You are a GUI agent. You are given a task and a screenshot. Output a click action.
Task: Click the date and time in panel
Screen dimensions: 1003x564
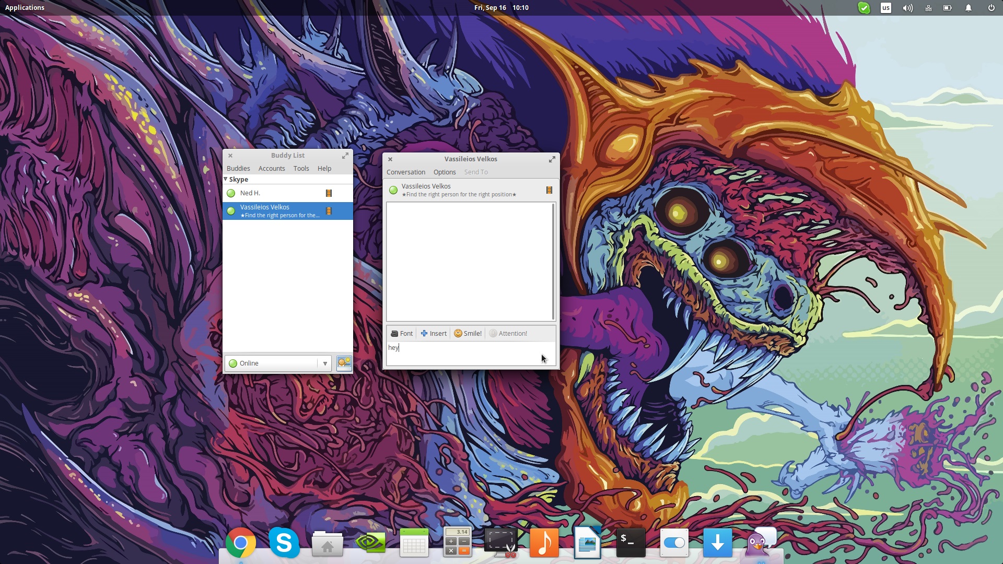501,8
